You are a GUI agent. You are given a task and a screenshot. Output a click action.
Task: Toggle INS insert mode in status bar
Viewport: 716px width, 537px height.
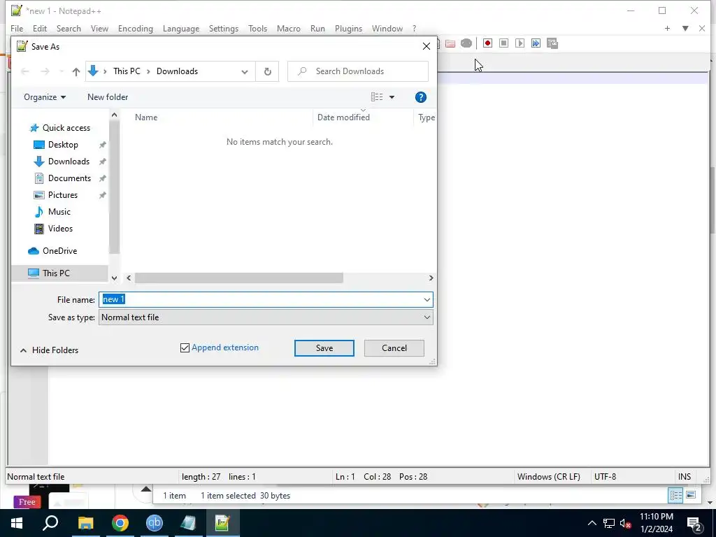tap(684, 477)
